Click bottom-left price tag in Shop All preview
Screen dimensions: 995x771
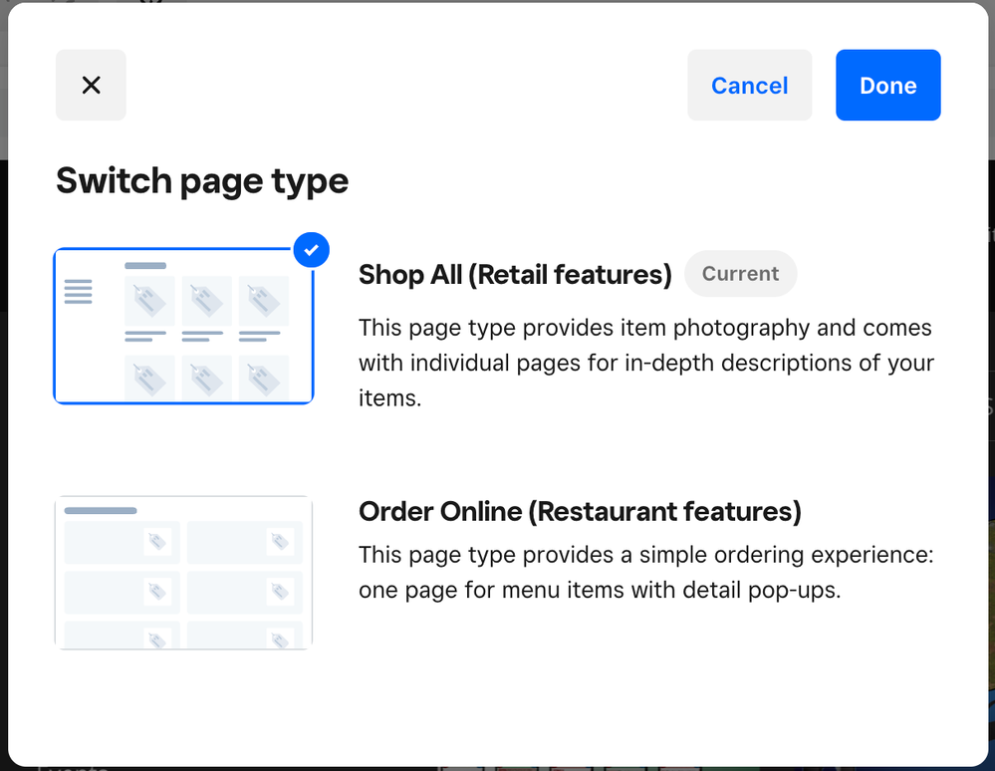149,379
